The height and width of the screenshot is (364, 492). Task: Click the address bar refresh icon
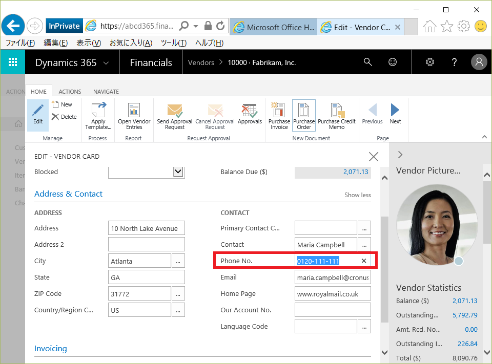pos(220,26)
